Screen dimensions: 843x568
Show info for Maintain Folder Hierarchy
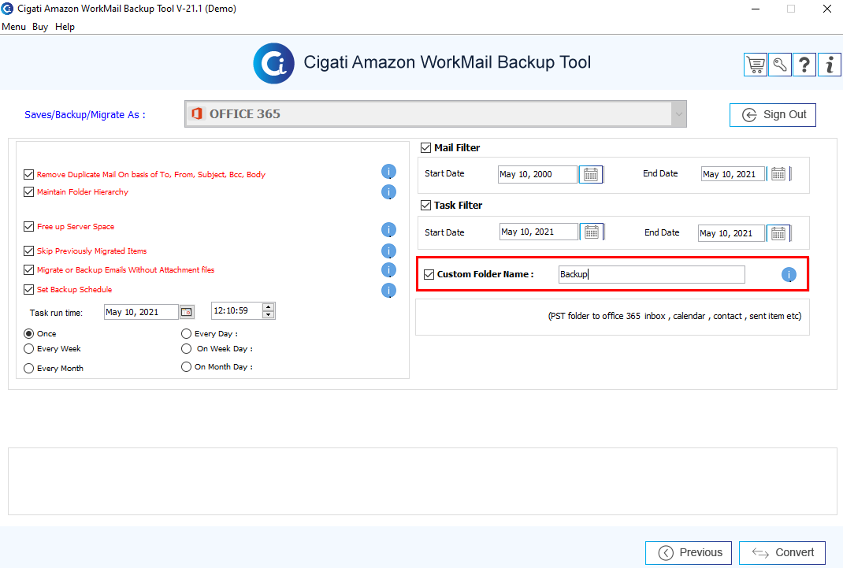coord(388,192)
